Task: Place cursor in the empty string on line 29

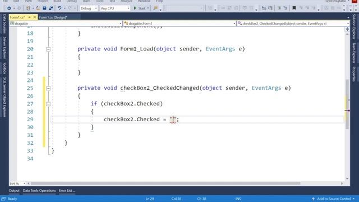Action: click(173, 119)
